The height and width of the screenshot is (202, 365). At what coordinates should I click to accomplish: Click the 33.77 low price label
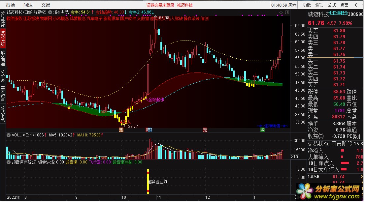point(133,127)
